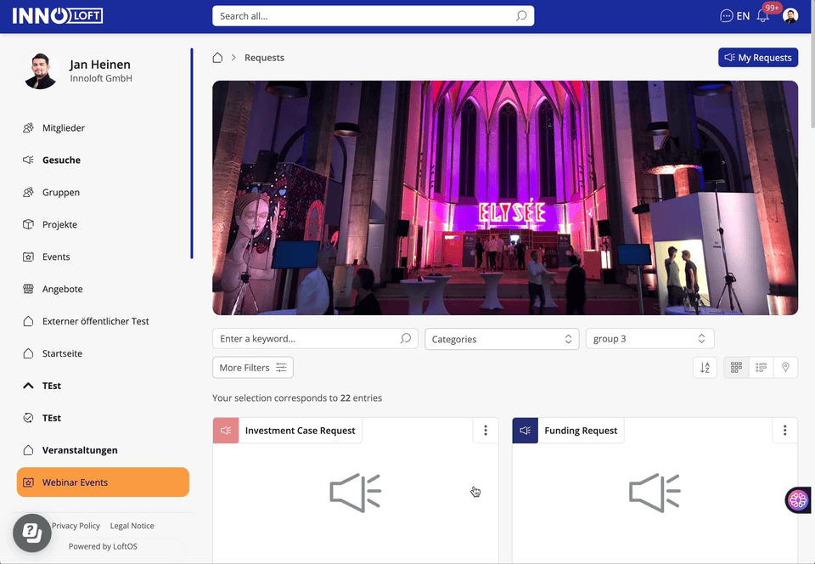Click the notification bell icon

[762, 16]
